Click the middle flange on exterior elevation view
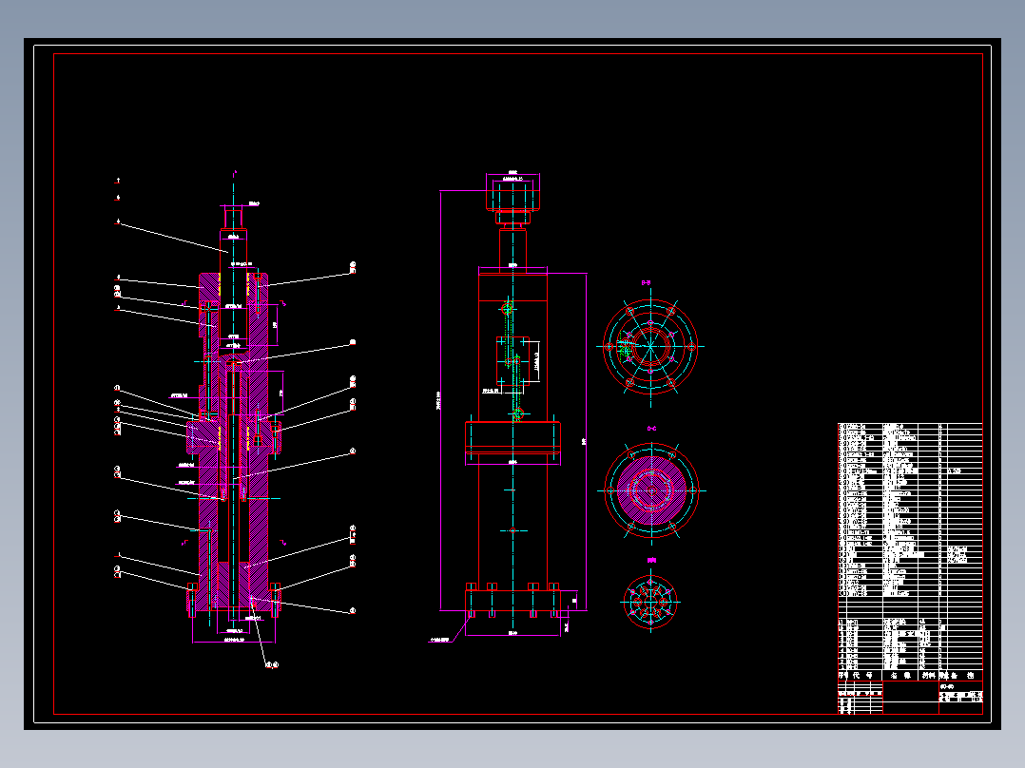 512,438
